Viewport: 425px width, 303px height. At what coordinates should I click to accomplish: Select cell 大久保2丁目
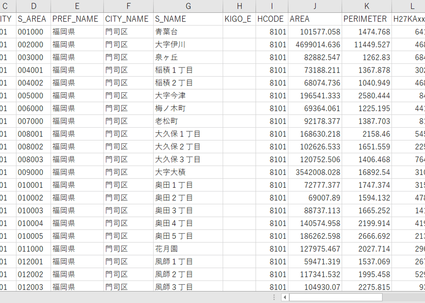188,146
